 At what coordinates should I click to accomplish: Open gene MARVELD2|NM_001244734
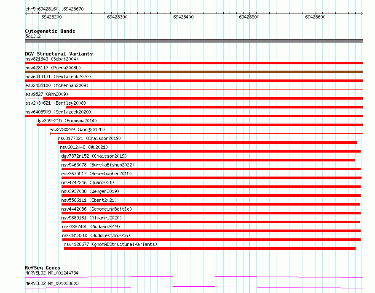52,273
